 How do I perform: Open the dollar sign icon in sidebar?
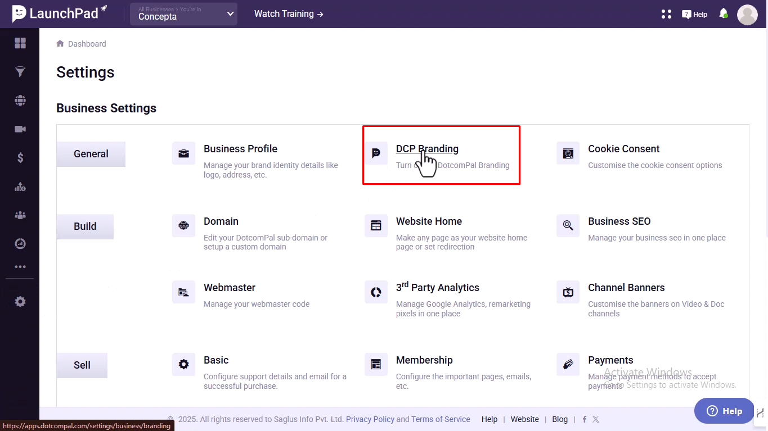[x=20, y=158]
